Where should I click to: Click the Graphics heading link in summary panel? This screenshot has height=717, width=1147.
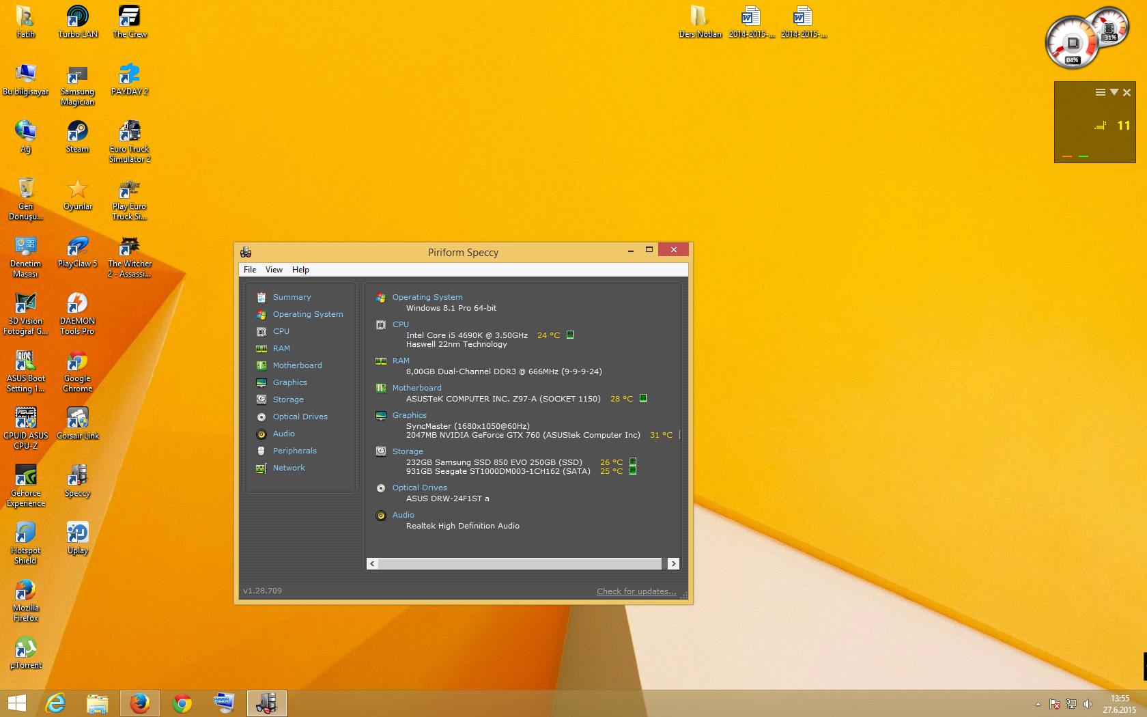tap(409, 415)
